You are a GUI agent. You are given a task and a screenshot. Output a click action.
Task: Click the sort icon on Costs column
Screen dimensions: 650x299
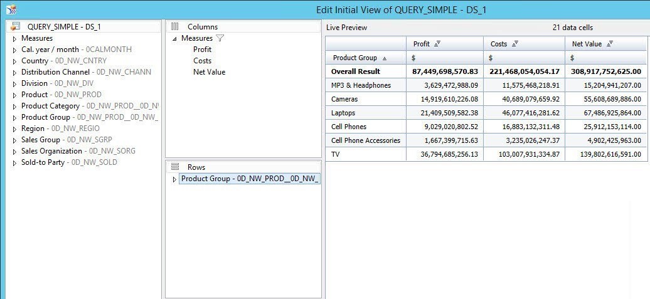click(515, 44)
